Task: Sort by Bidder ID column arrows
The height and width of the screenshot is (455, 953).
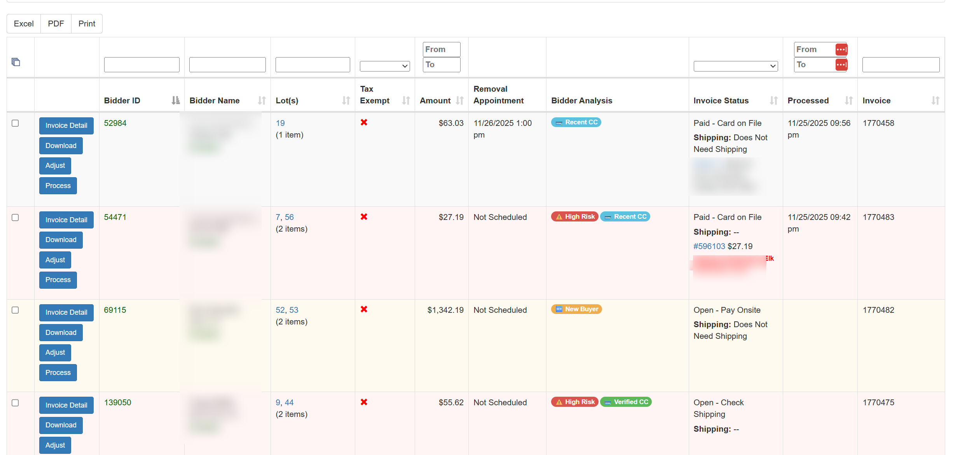Action: point(175,101)
